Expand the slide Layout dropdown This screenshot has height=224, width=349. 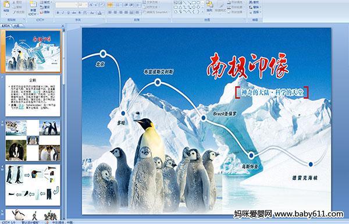(x=46, y=2)
